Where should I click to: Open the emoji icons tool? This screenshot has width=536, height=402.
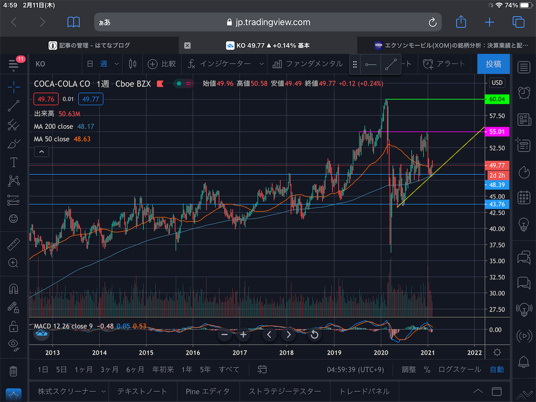click(x=13, y=218)
